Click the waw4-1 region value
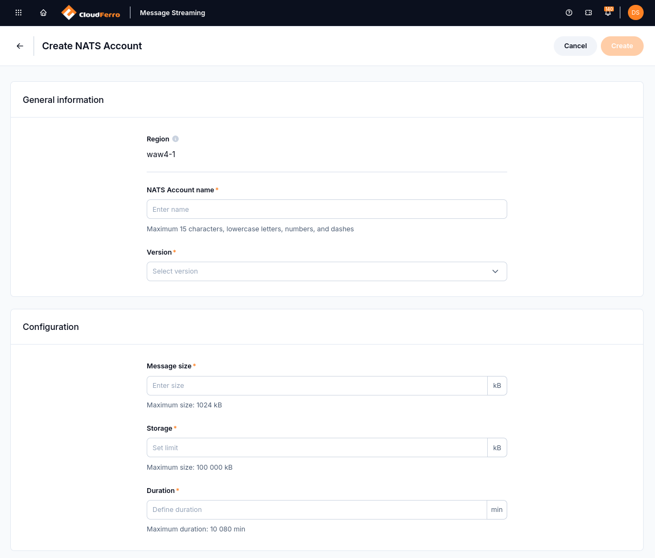The width and height of the screenshot is (655, 558). 161,154
